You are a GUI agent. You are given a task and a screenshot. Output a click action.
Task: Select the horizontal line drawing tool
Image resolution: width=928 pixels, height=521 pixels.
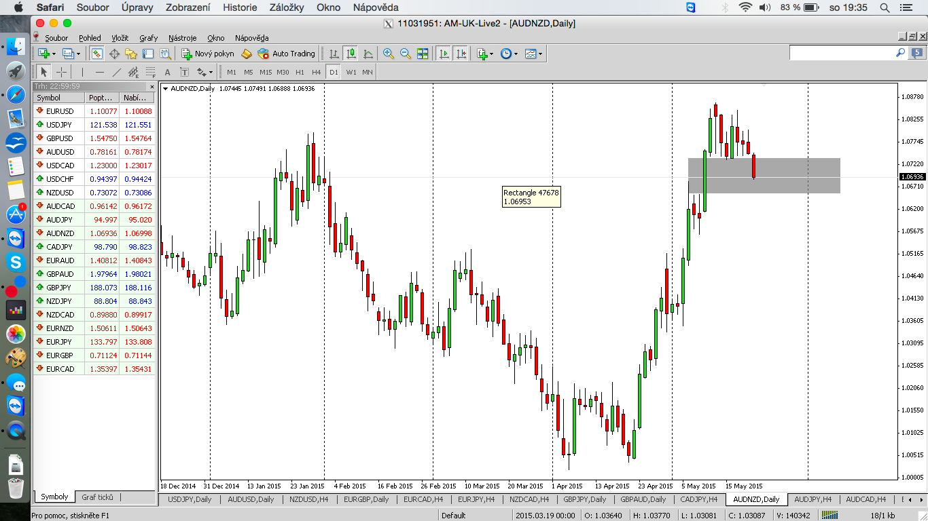(x=99, y=72)
